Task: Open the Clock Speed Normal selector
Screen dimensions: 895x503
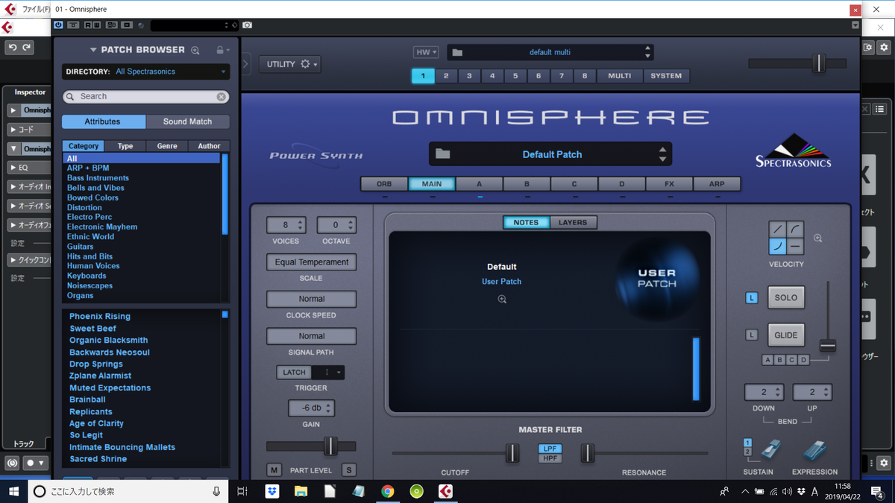Action: coord(312,299)
